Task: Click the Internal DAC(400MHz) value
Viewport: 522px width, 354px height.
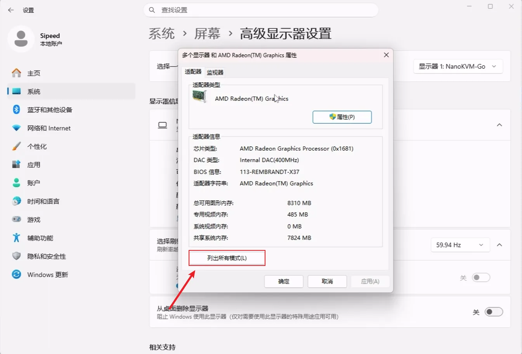Action: (269, 160)
